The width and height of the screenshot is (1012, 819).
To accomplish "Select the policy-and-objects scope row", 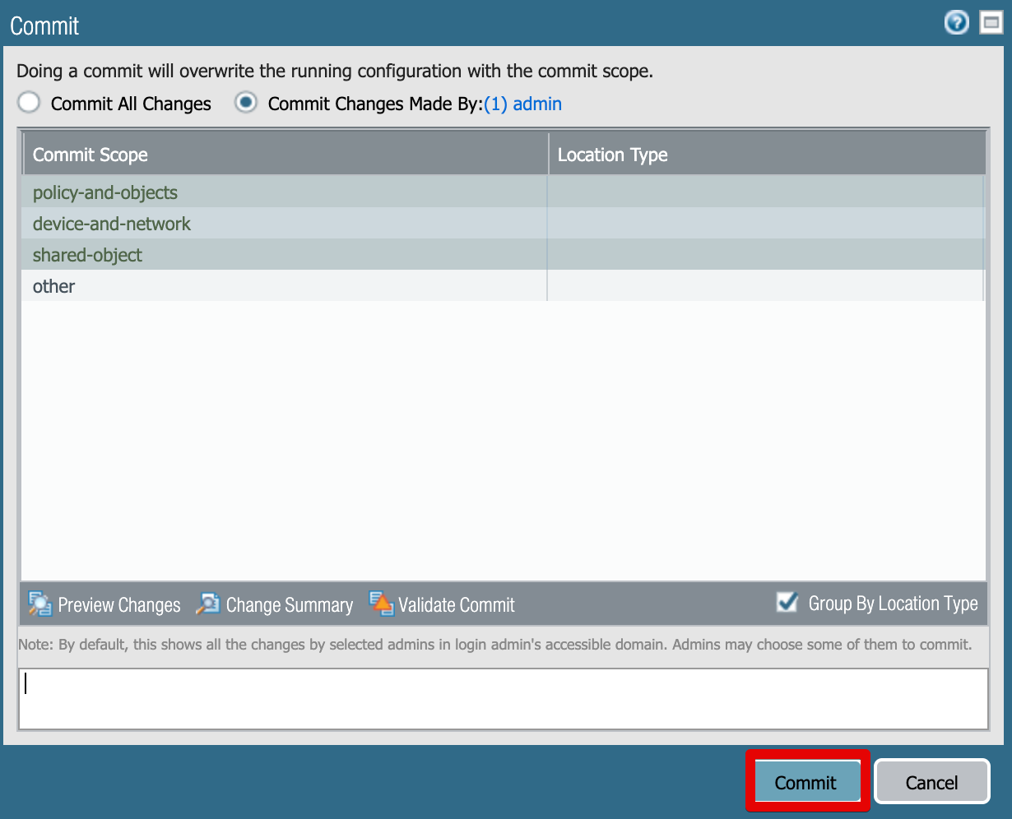I will (x=105, y=192).
